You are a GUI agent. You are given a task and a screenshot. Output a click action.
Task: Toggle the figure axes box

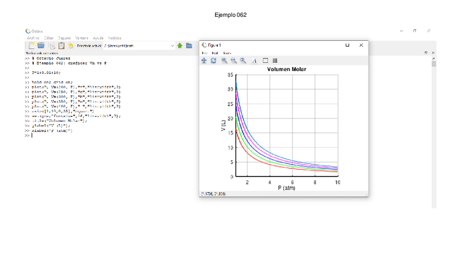pos(266,61)
